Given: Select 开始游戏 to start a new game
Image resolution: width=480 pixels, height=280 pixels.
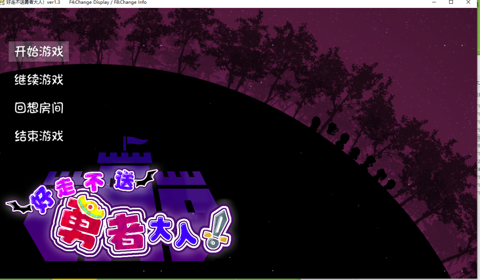Looking at the screenshot, I should (x=39, y=51).
